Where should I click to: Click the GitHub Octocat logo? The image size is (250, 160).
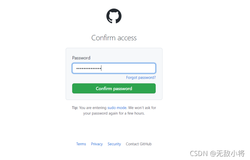114,16
